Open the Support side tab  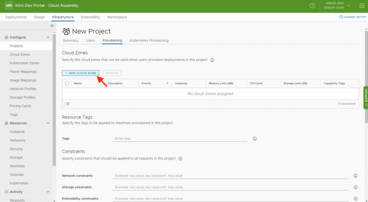[x=365, y=98]
